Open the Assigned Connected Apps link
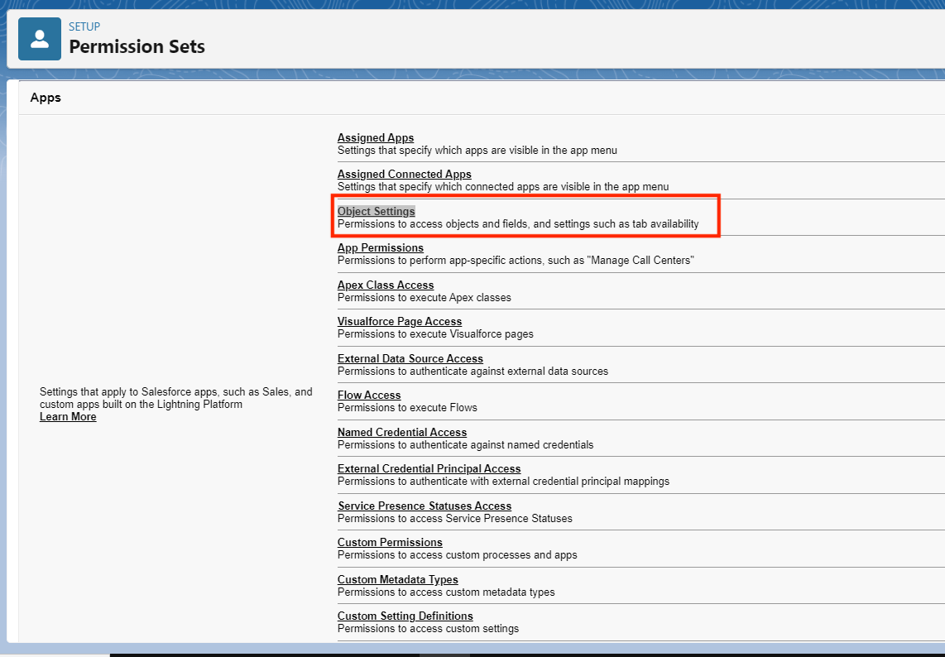945x657 pixels. pos(405,175)
